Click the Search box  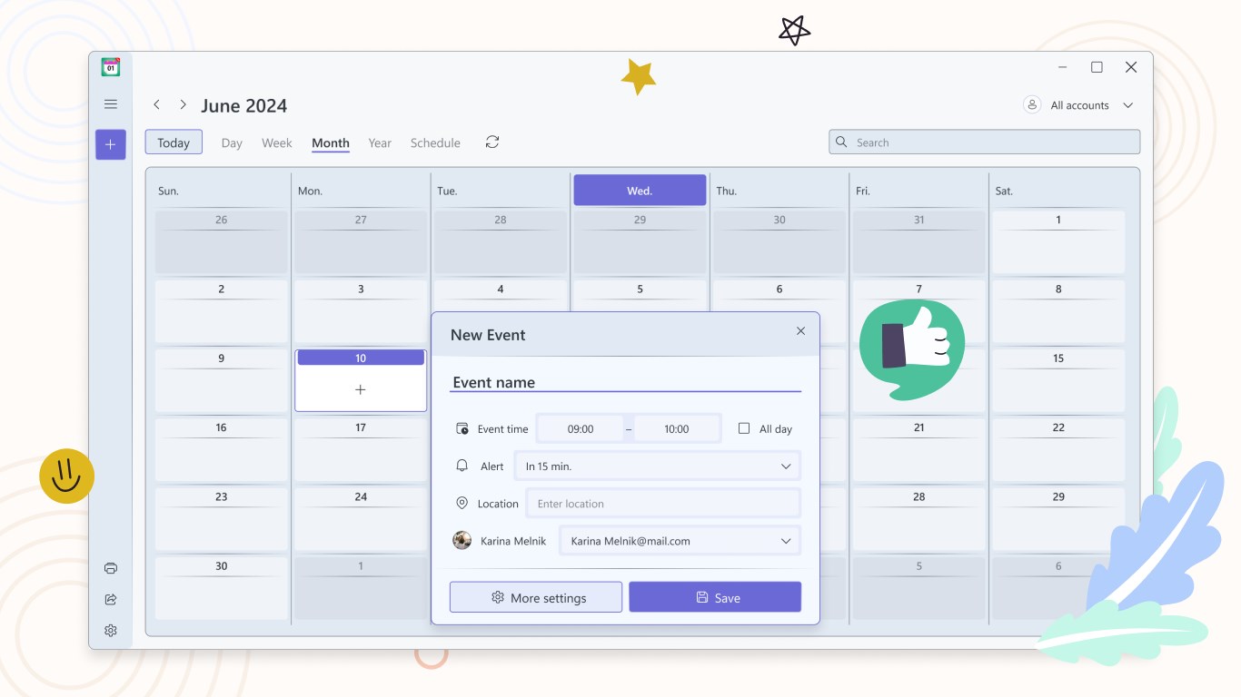(984, 142)
